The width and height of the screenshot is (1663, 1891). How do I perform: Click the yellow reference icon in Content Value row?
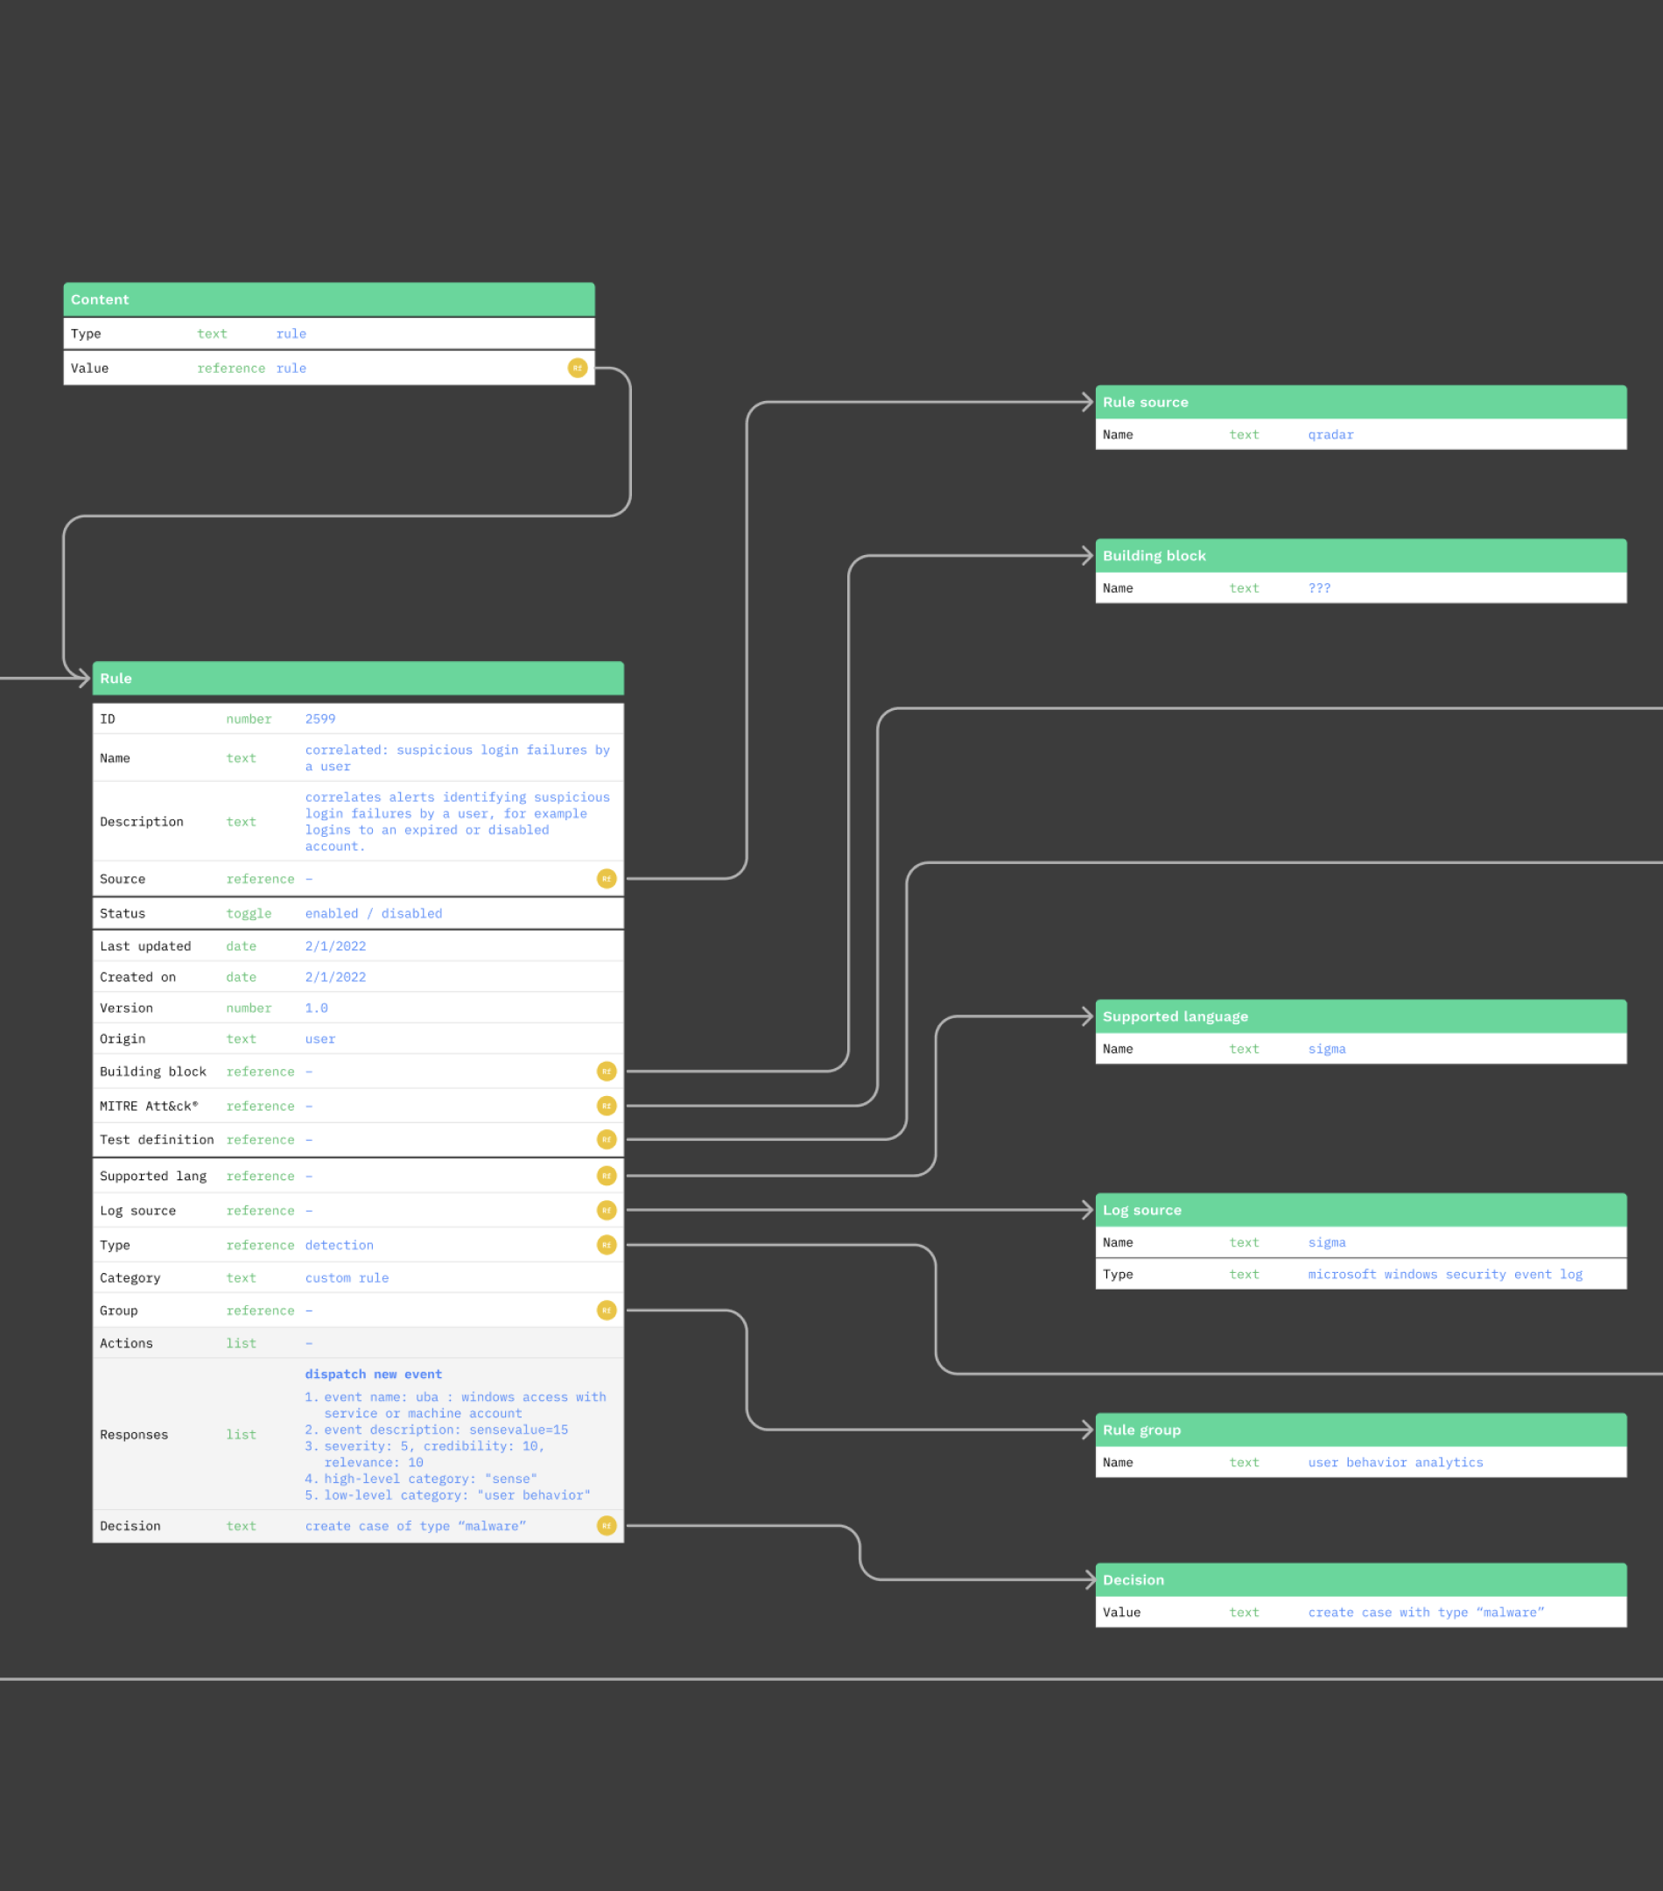coord(577,369)
